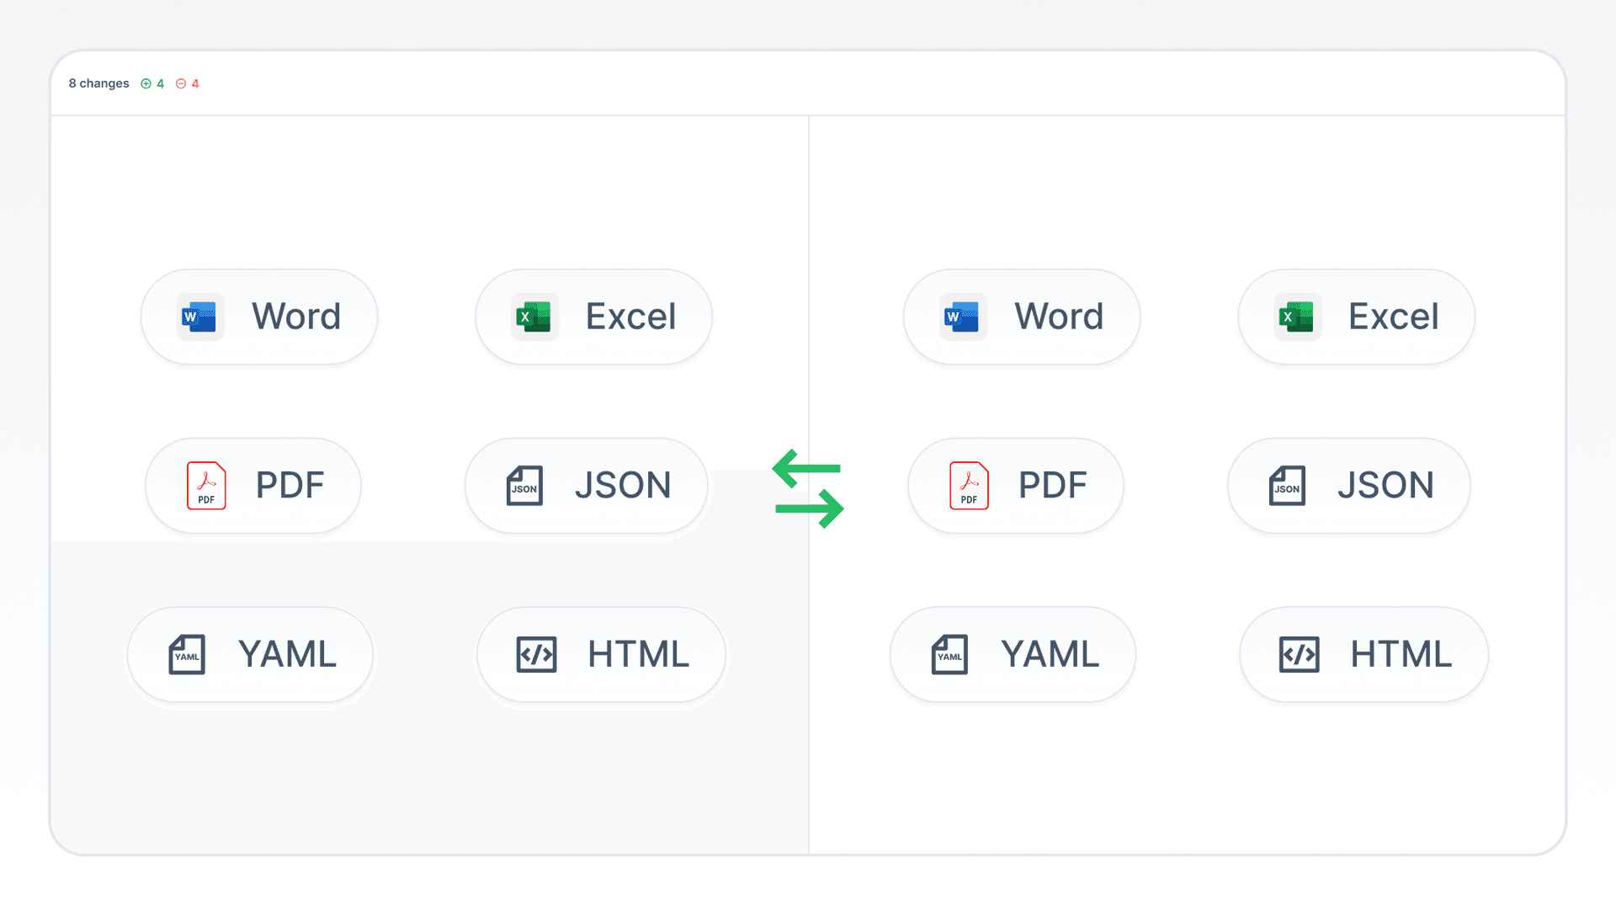Click the PDF icon in left panel
This screenshot has height=905, width=1616.
coord(206,486)
